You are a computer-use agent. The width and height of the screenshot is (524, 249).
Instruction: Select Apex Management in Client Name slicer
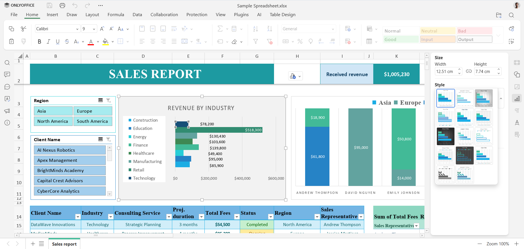coord(70,160)
